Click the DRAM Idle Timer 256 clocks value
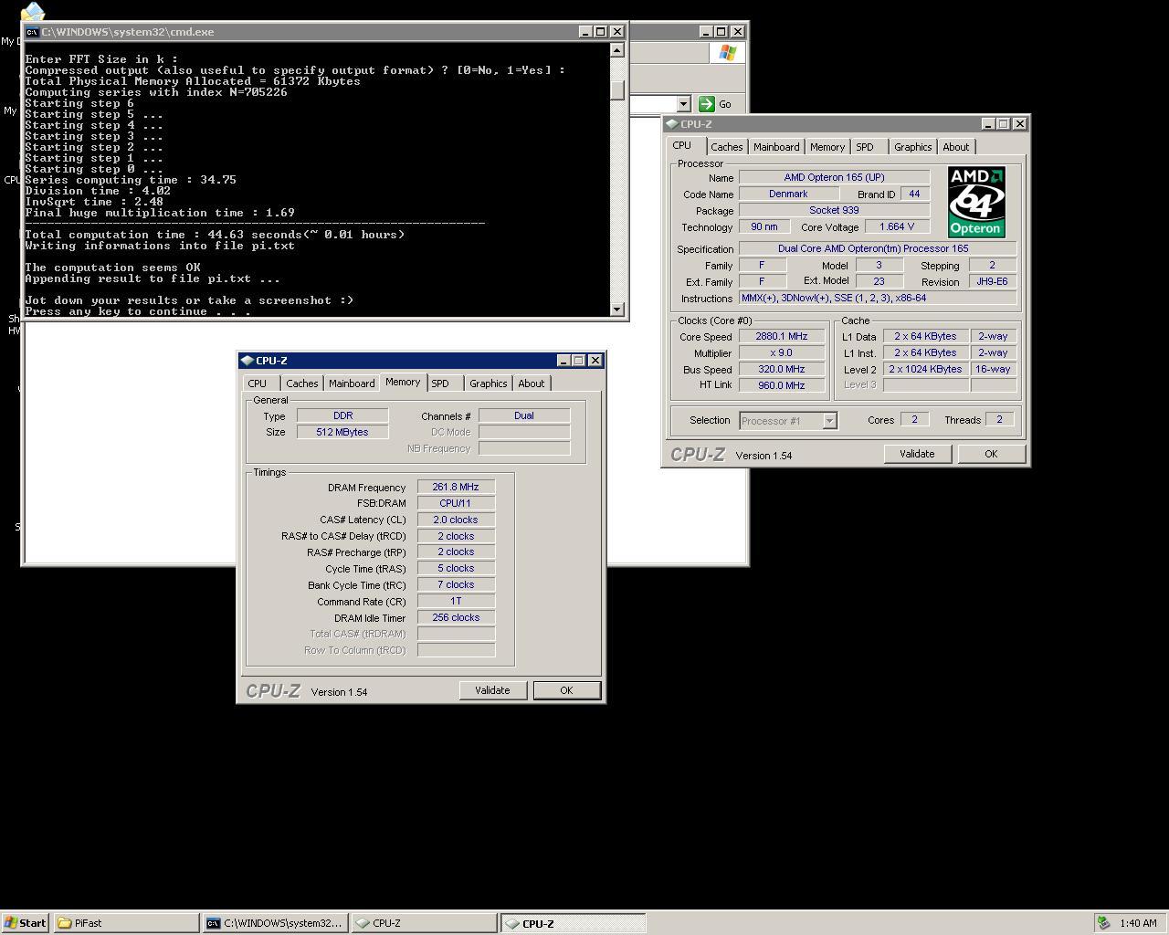The image size is (1169, 935). point(456,617)
